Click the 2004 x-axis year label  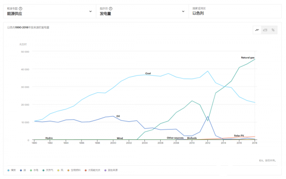tap(144, 143)
